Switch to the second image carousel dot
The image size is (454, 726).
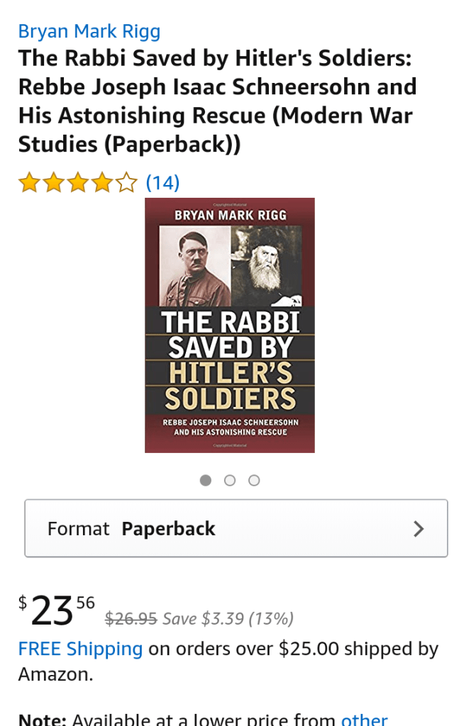point(230,481)
